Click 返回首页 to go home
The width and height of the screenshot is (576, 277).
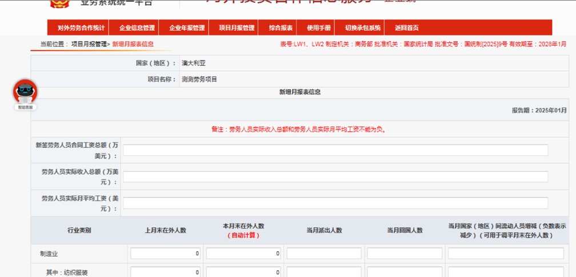point(406,28)
